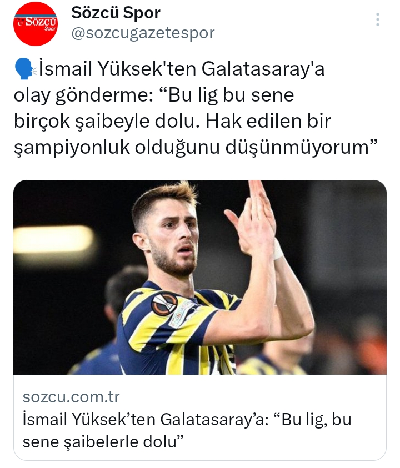400x468 pixels.
Task: Click the Sözcü Spor display name
Action: pos(116,13)
